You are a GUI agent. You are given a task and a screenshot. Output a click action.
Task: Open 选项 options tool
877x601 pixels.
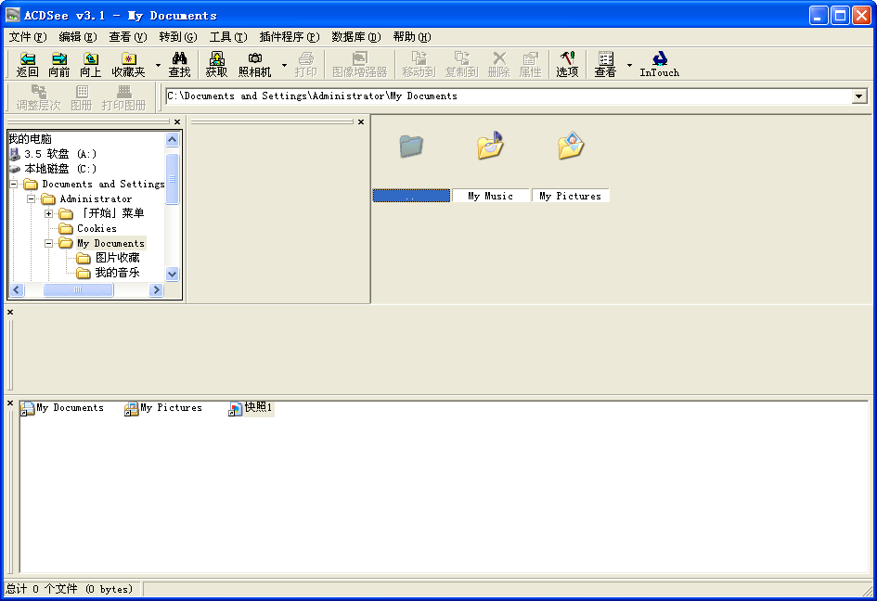click(x=567, y=64)
